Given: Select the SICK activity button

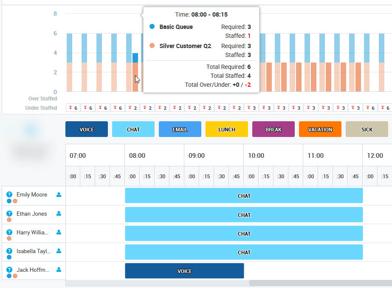Looking at the screenshot, I should tap(367, 129).
